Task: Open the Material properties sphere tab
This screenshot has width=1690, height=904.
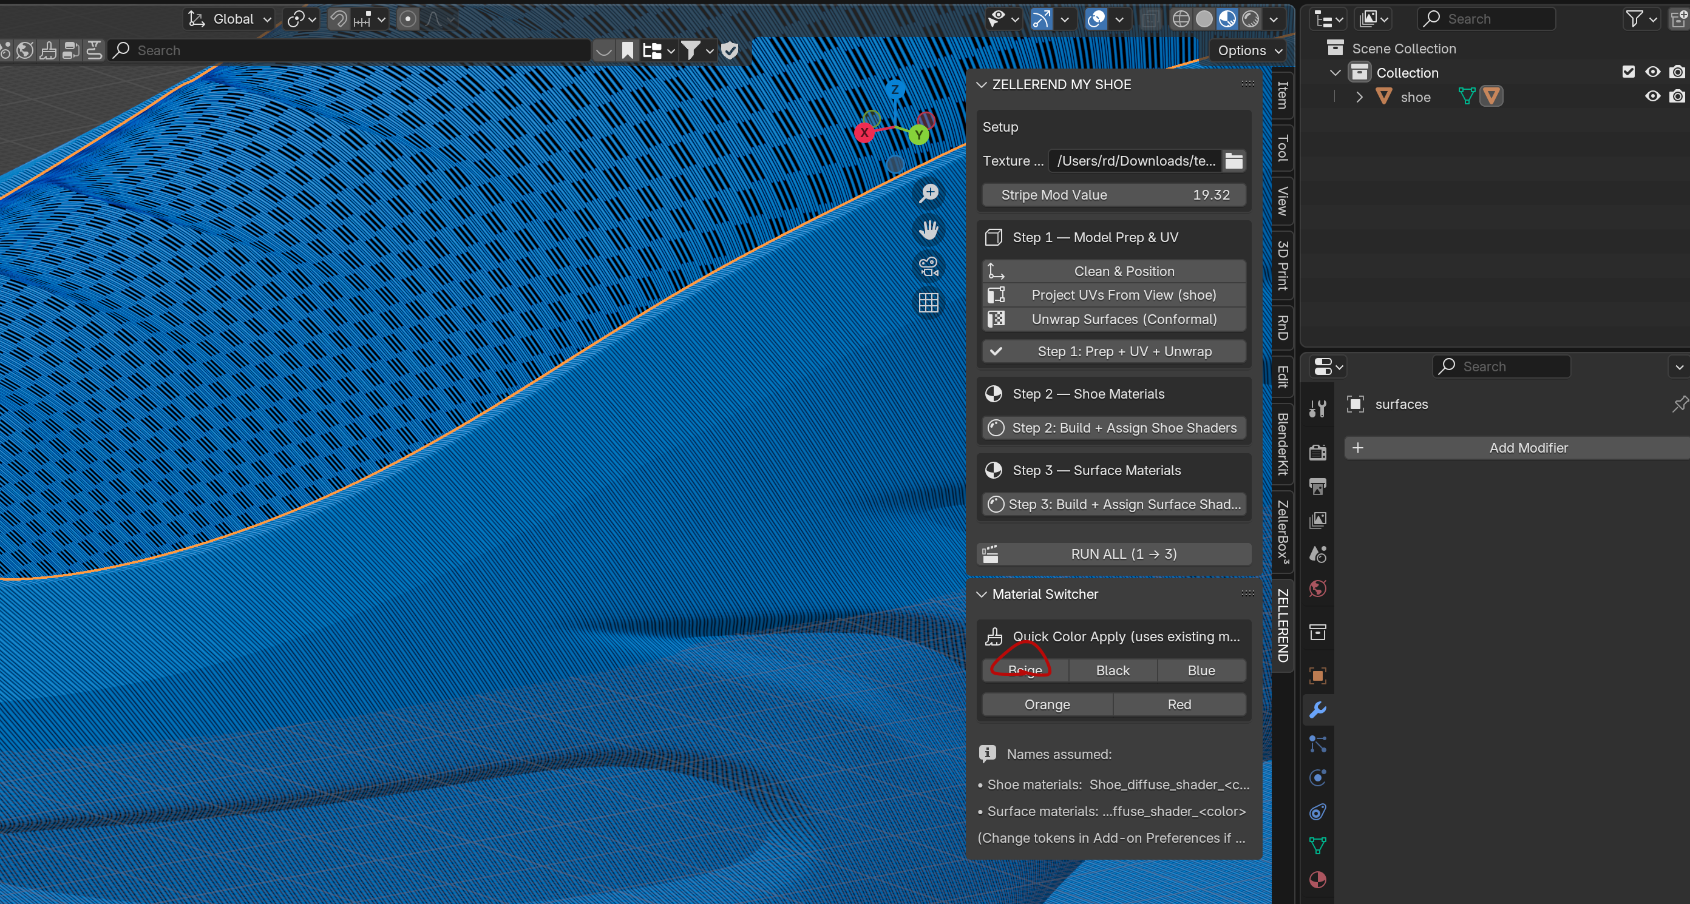Action: pos(1317,879)
